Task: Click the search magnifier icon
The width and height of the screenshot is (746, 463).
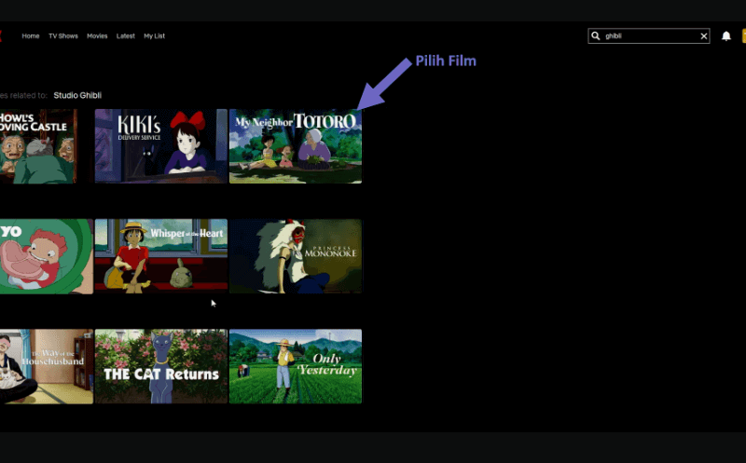Action: pyautogui.click(x=595, y=35)
